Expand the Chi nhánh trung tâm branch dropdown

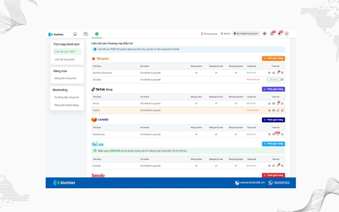(x=246, y=33)
